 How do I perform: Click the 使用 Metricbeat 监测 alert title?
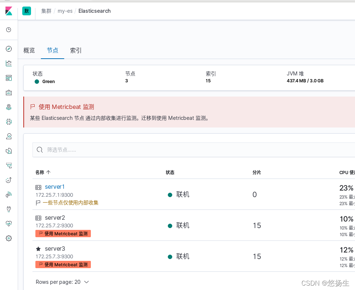[x=66, y=107]
